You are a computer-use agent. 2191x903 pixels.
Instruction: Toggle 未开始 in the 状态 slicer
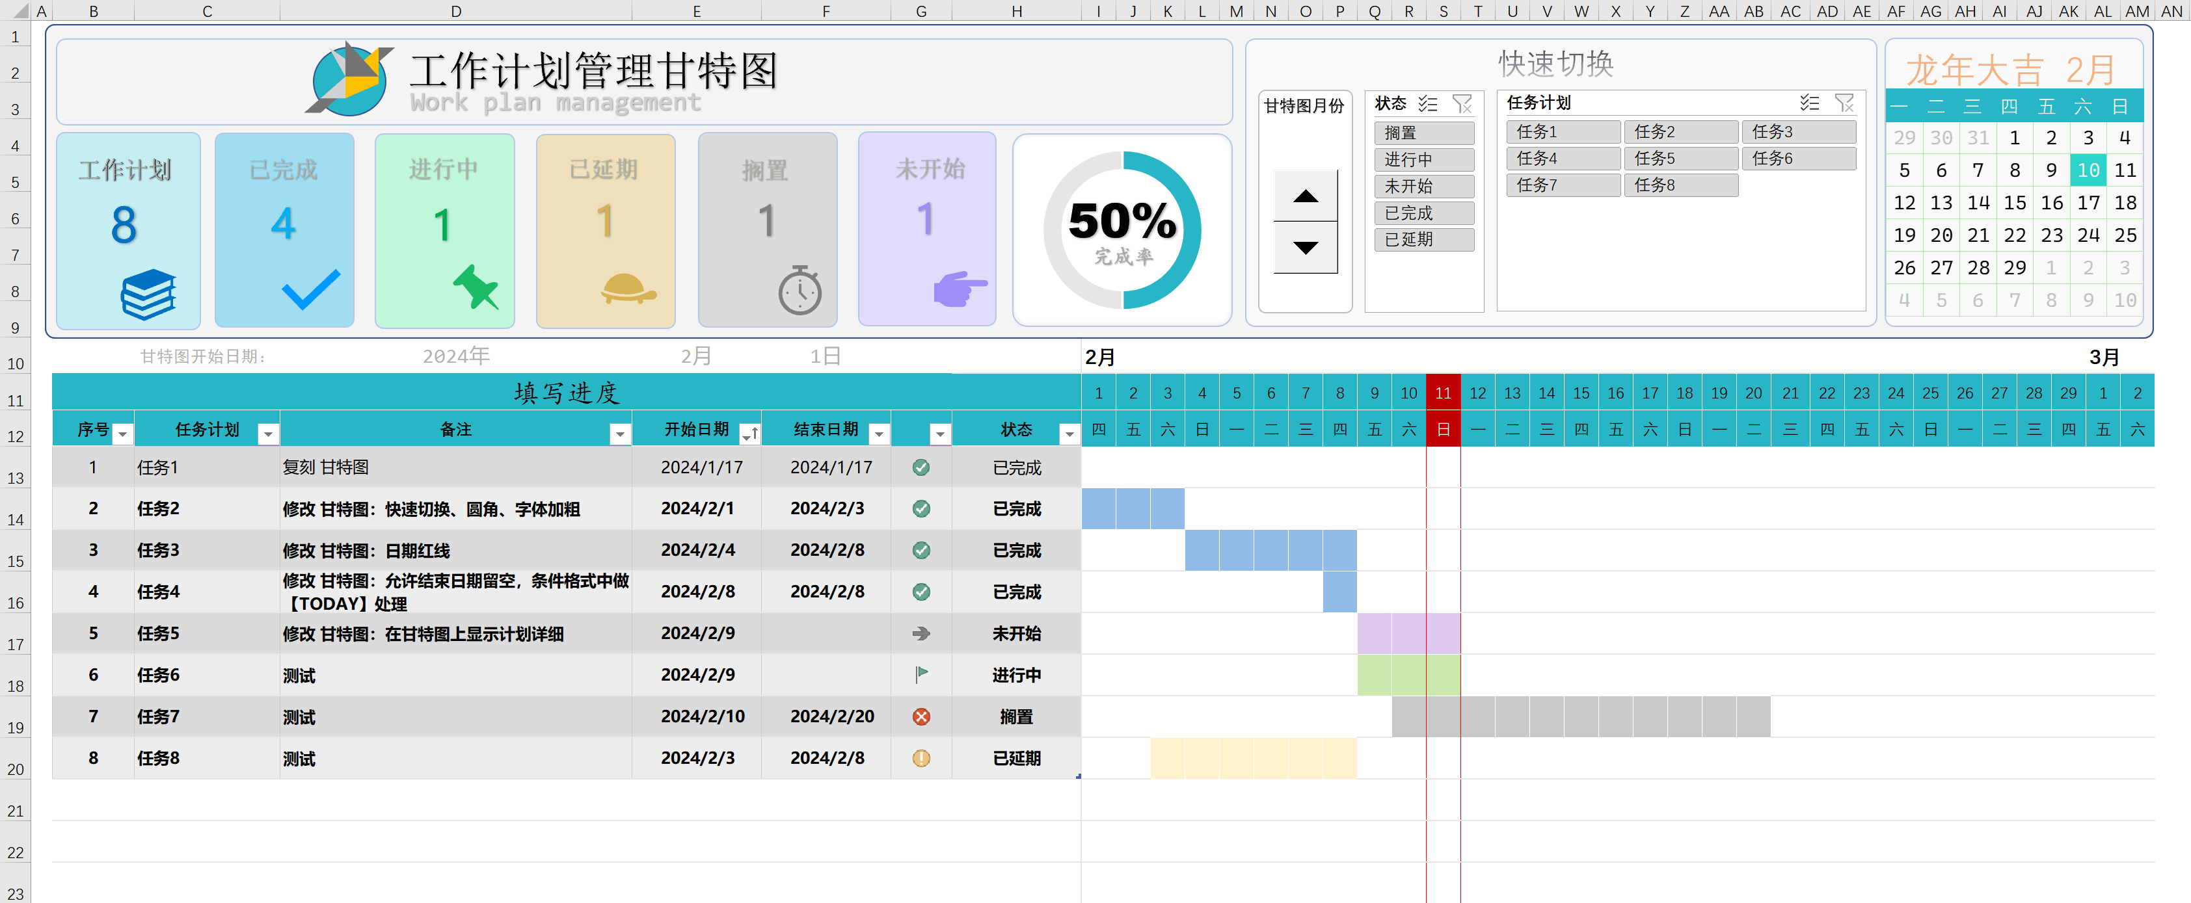pos(1424,186)
